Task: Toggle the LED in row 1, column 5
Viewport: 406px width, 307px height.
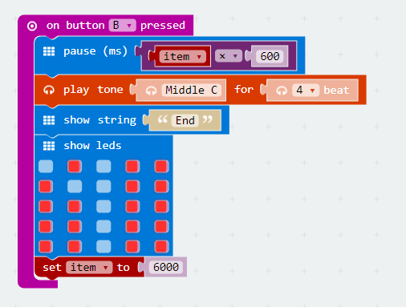Action: coord(161,166)
